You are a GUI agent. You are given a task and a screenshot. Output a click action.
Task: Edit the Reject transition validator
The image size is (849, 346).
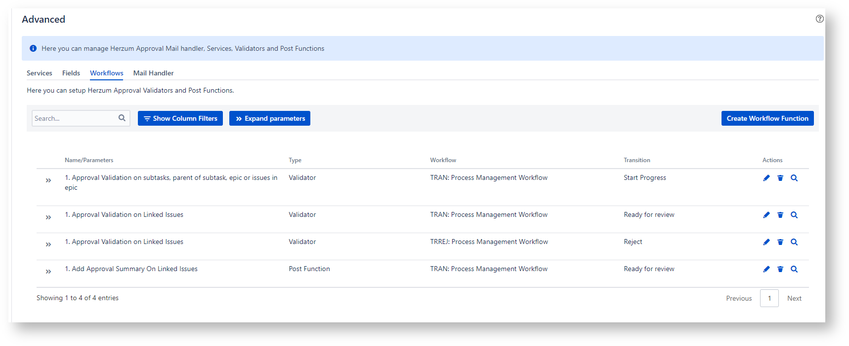pos(766,242)
